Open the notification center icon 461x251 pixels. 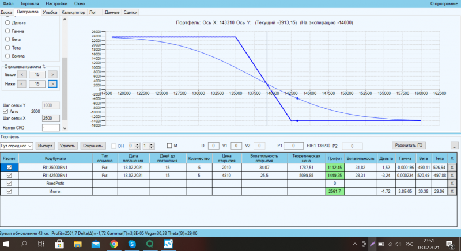point(449,244)
